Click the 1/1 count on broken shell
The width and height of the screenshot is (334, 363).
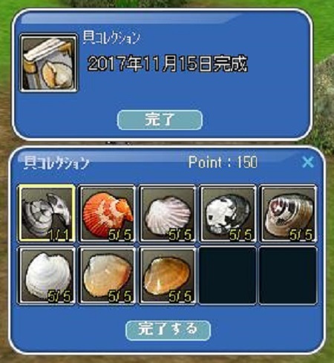tap(59, 235)
